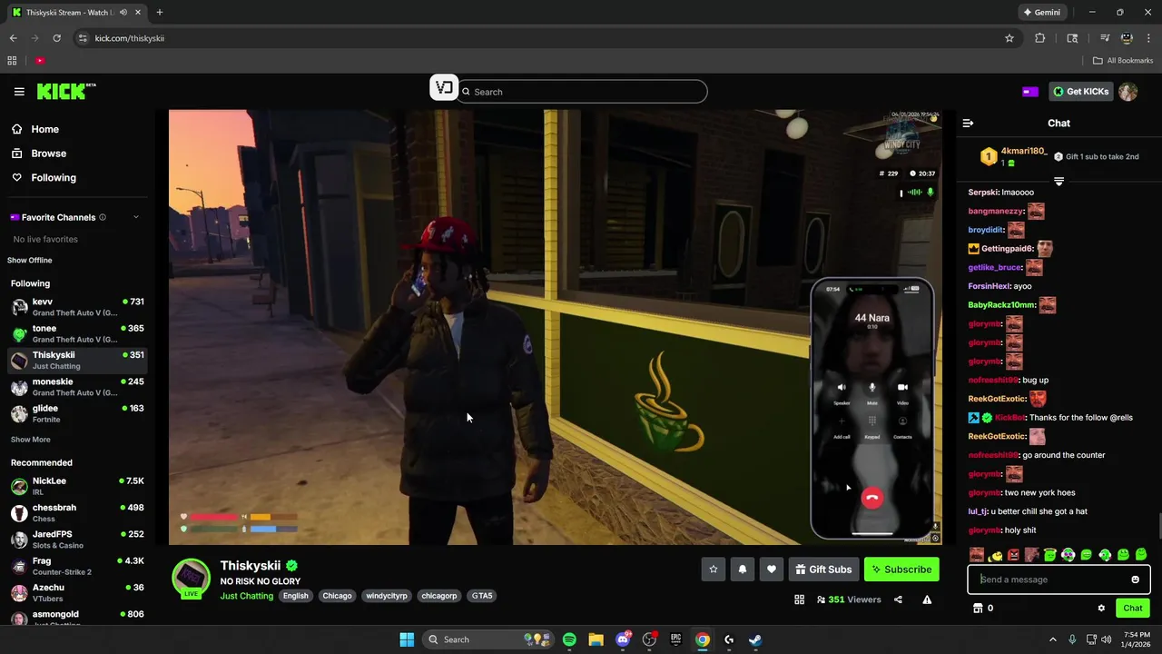Click the star favorite button
1162x654 pixels.
714,570
